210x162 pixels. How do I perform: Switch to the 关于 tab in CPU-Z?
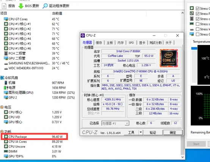168,43
